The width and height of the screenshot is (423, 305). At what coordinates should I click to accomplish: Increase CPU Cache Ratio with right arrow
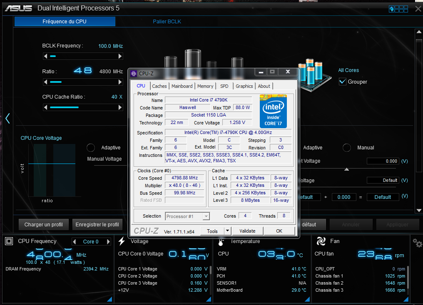click(120, 107)
